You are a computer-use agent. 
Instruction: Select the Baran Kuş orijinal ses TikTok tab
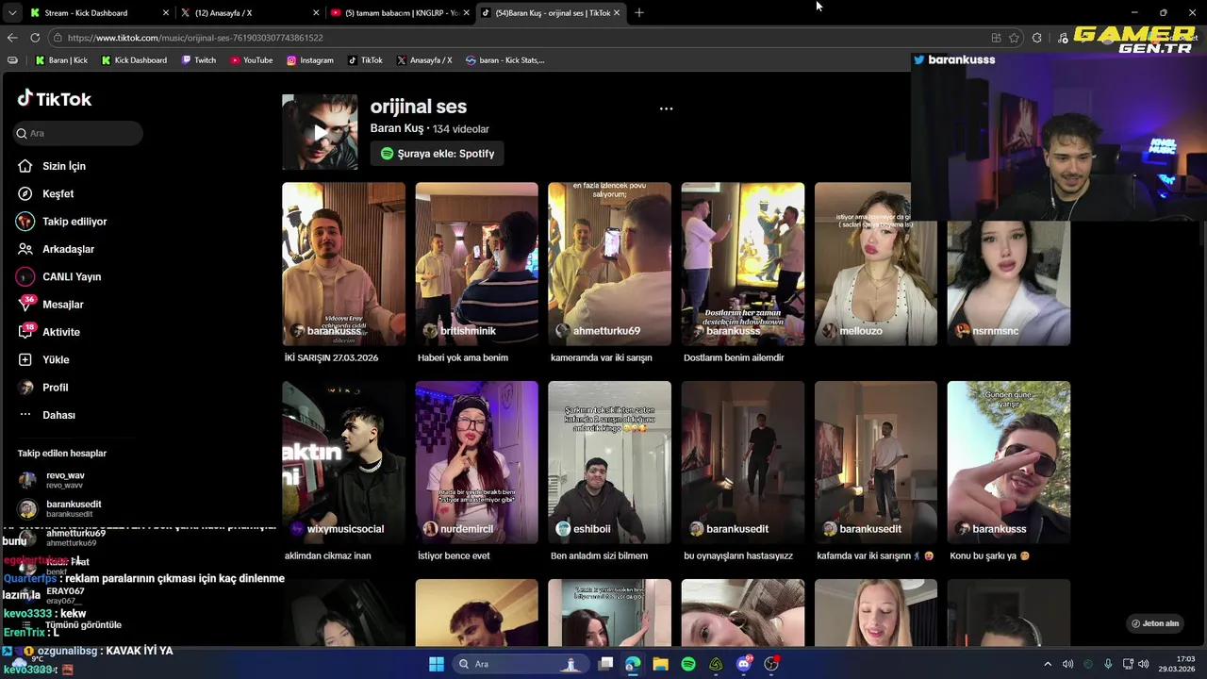click(x=551, y=13)
